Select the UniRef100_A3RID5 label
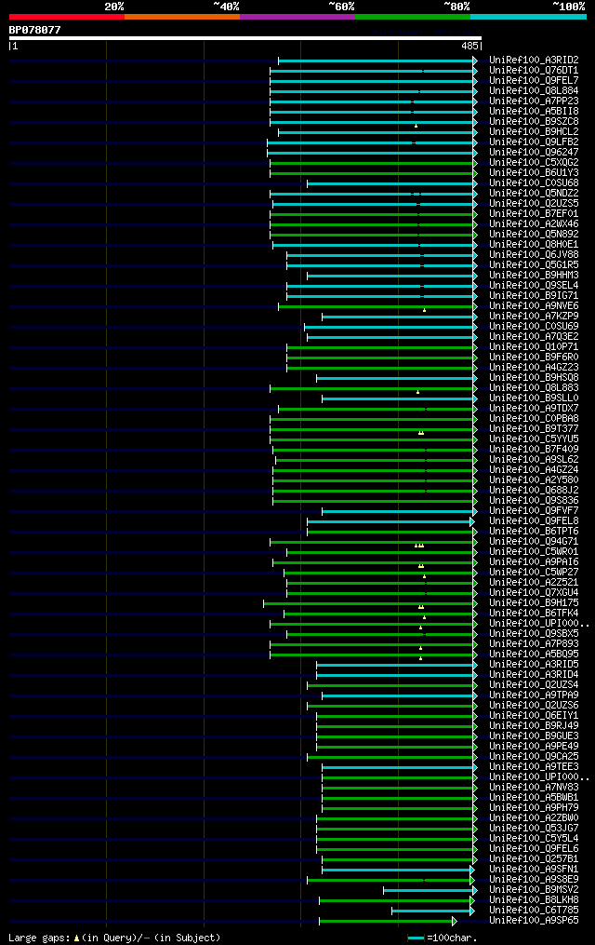 535,665
